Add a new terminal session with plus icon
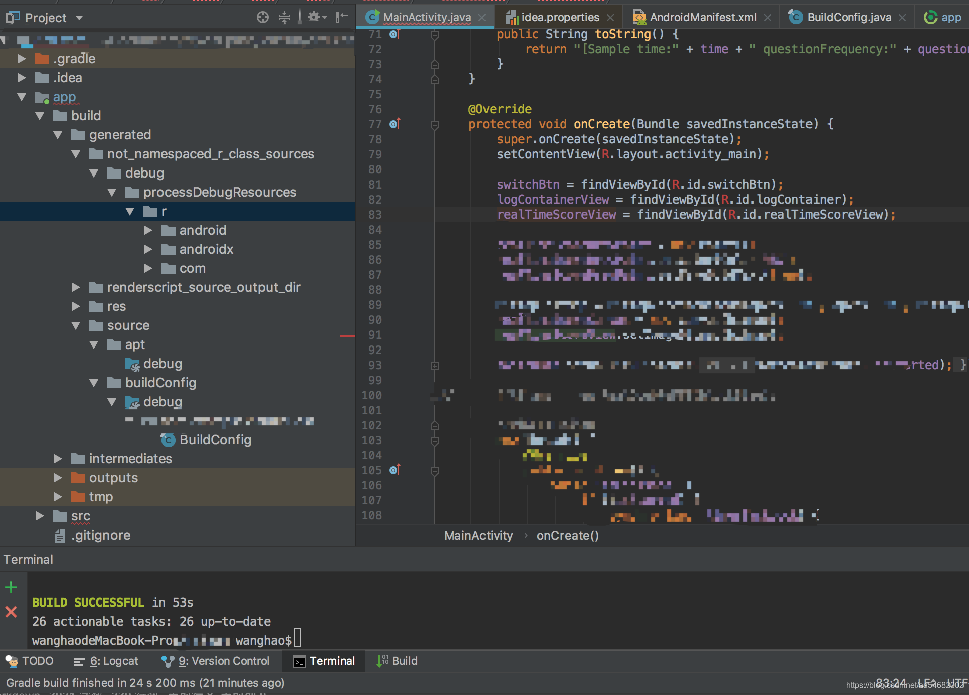 (x=11, y=587)
